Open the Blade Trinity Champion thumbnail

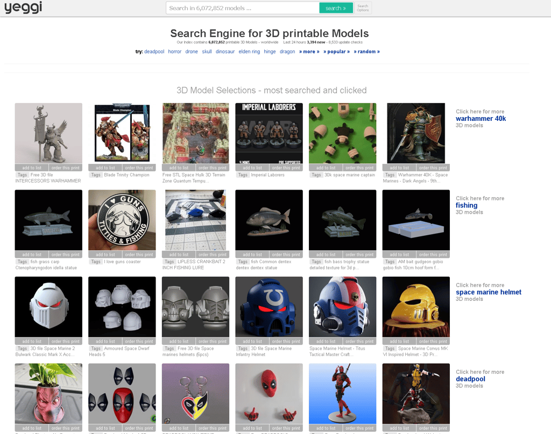[122, 133]
